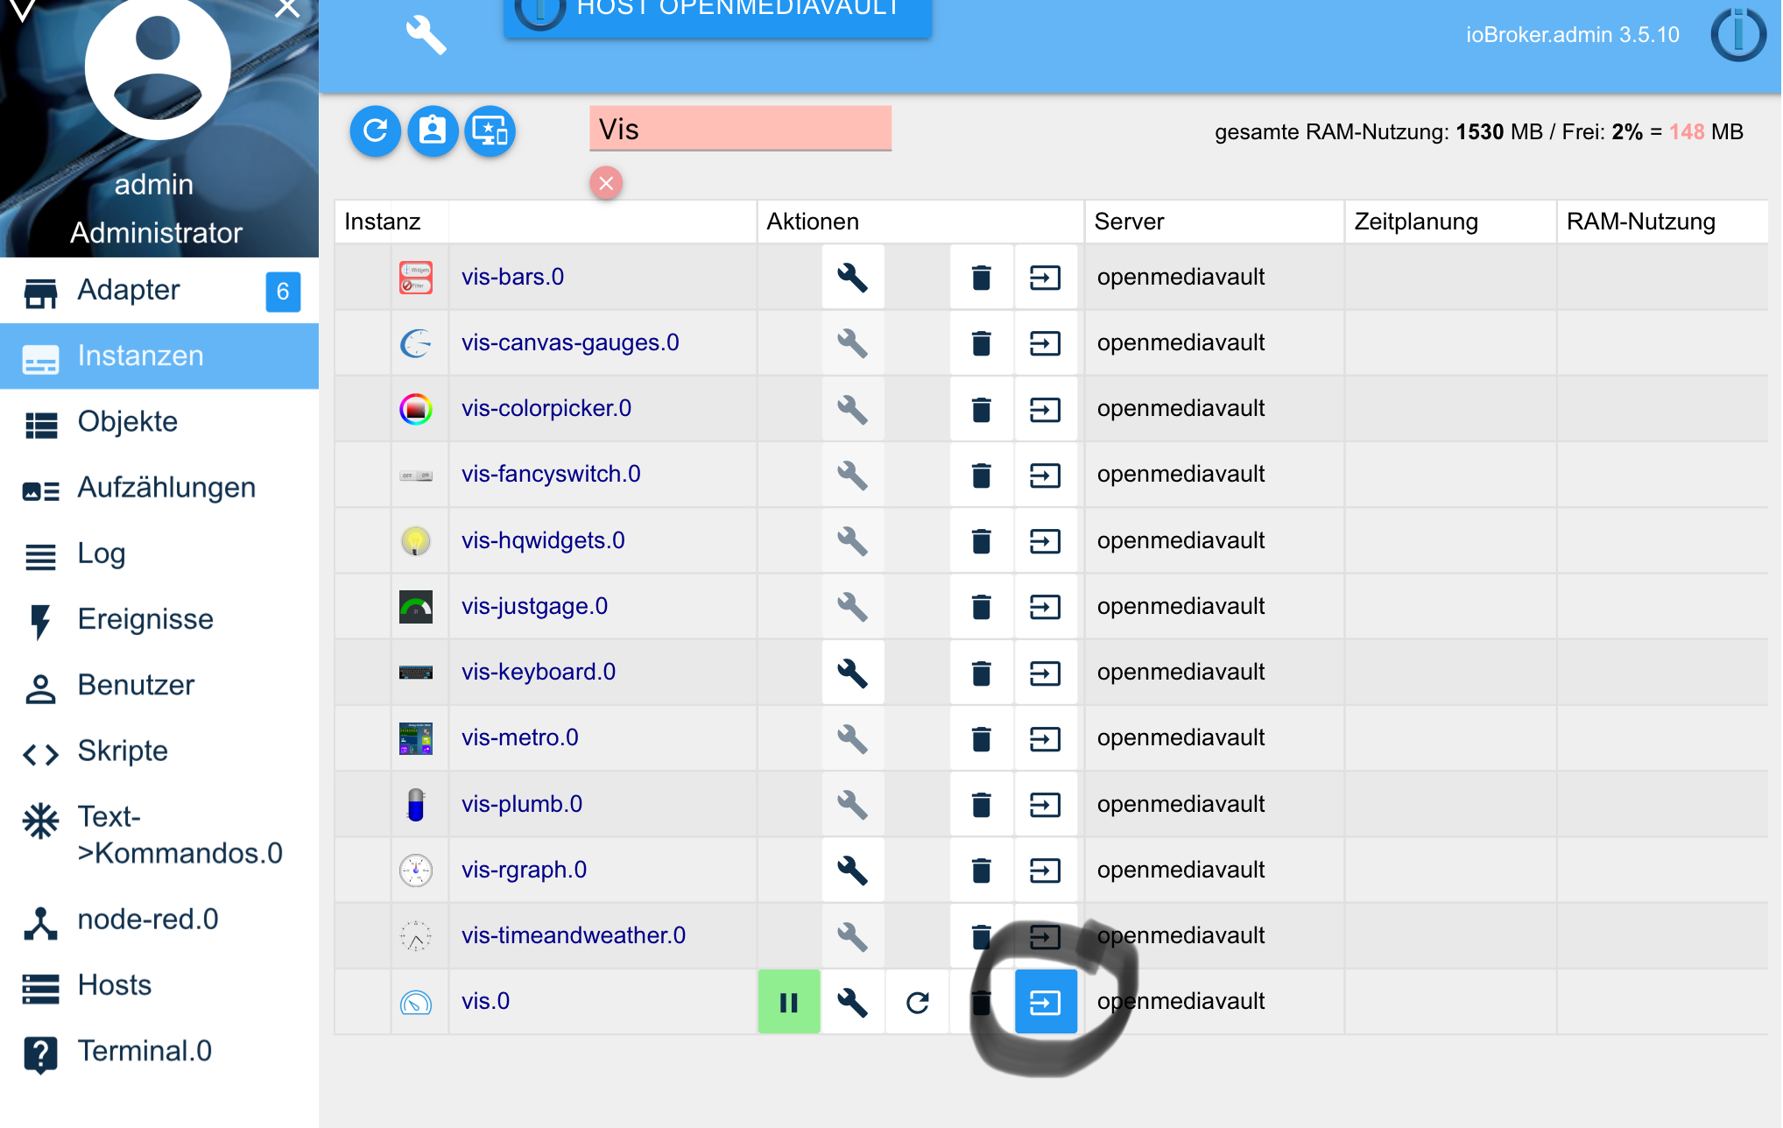The height and width of the screenshot is (1128, 1783).
Task: Delete the vis-canvas-gauges.0 instance
Action: (x=981, y=343)
